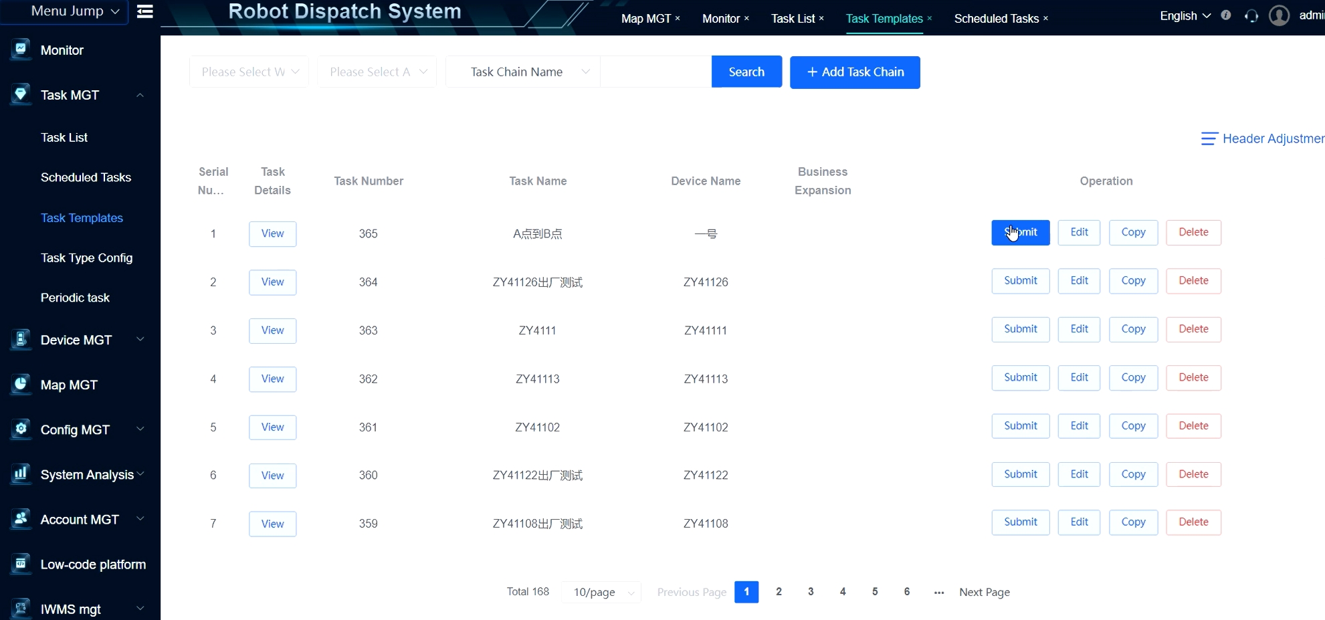This screenshot has height=620, width=1325.
Task: Open the second Please Select dropdown
Action: coord(377,72)
